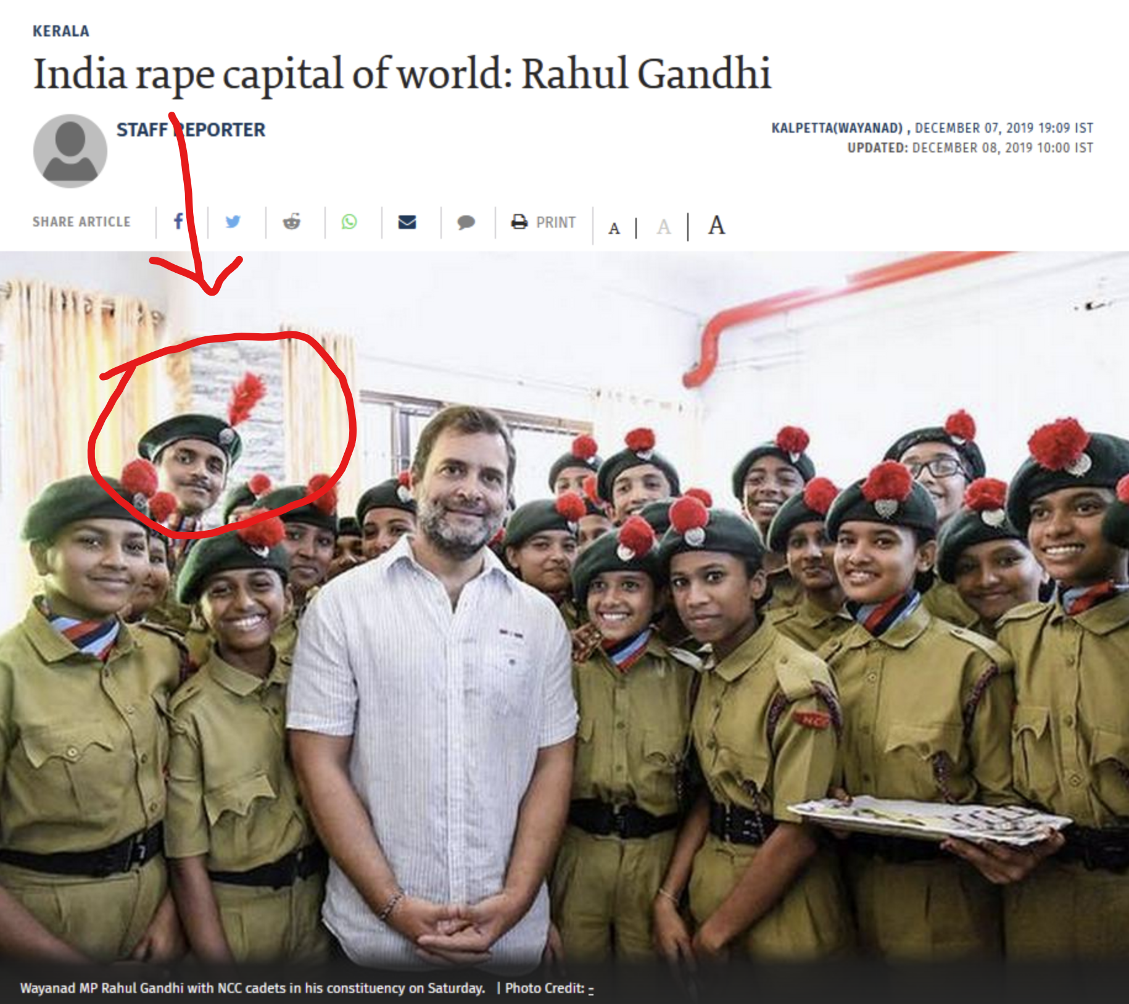Share article on Twitter
1129x1004 pixels.
point(233,222)
